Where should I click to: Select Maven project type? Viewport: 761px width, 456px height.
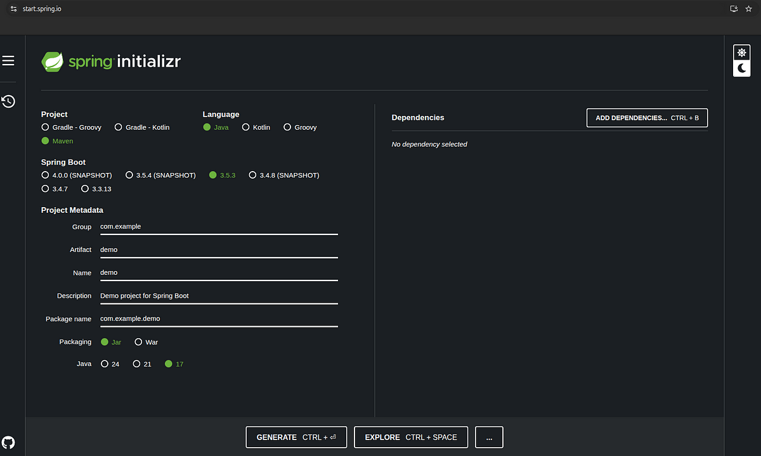tap(57, 141)
